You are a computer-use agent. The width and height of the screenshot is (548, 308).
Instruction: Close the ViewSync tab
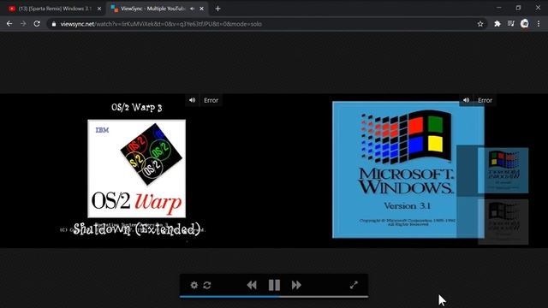tap(202, 9)
